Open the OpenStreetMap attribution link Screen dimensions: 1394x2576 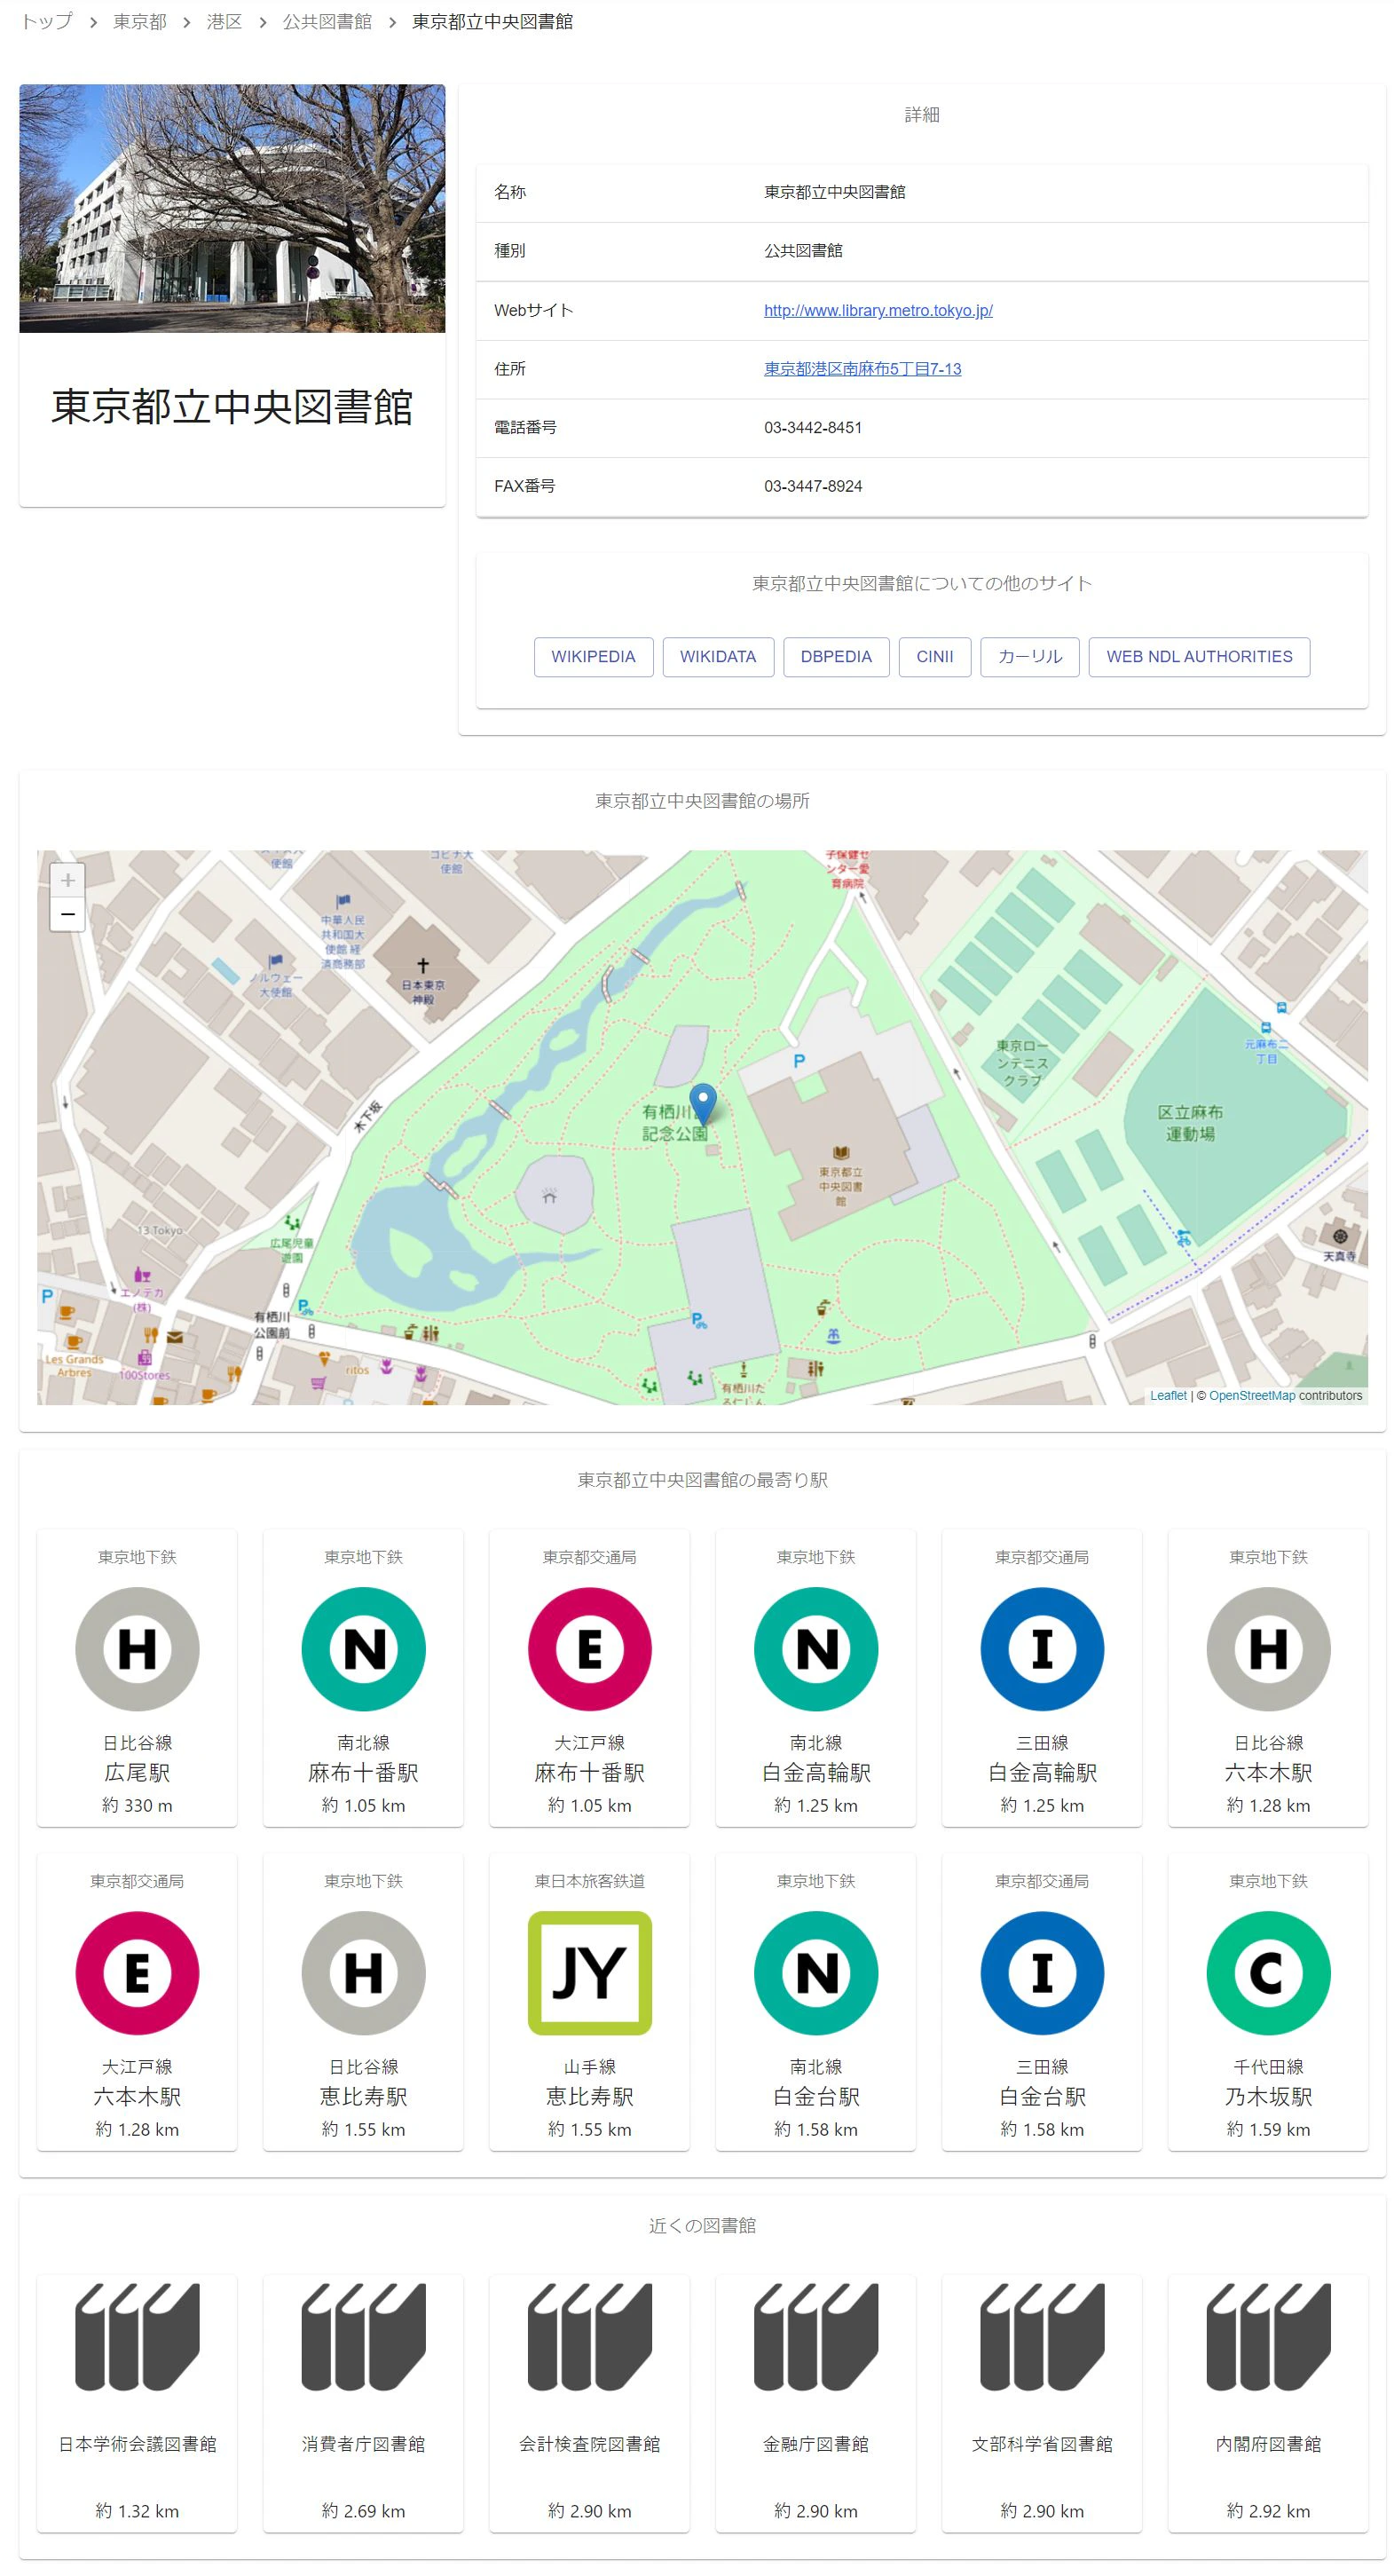tap(1252, 1396)
